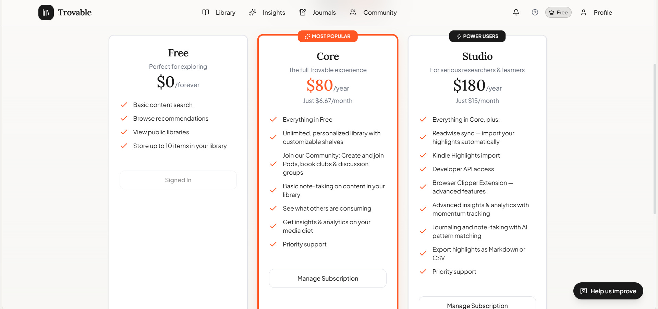658x309 pixels.
Task: Click checkmark beside Core Priority support
Action: [273, 244]
